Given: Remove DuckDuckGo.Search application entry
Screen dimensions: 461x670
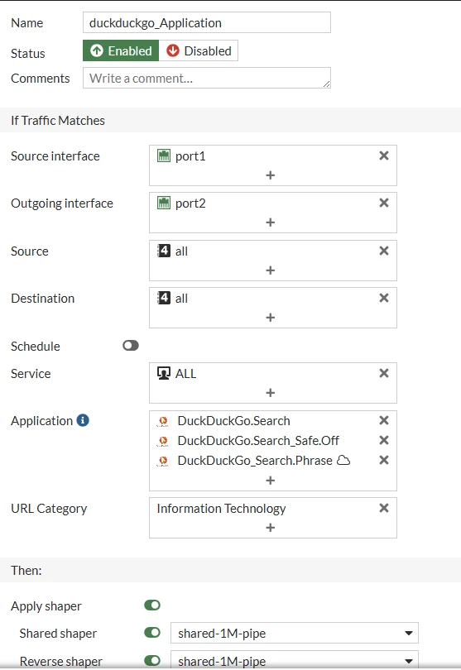Looking at the screenshot, I should (383, 420).
